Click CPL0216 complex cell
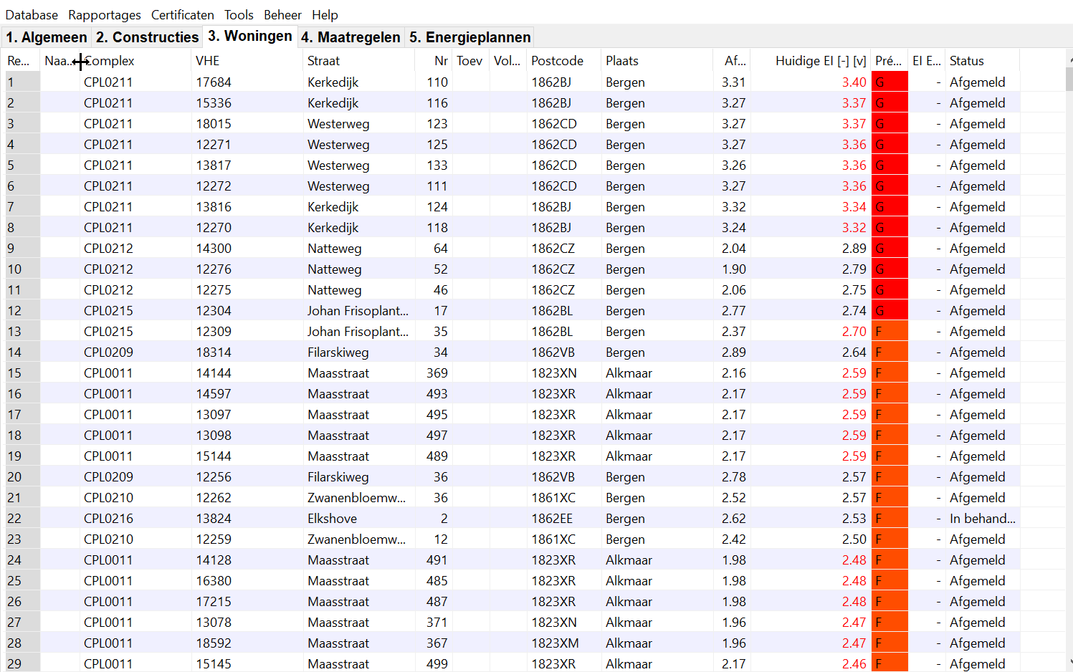This screenshot has width=1073, height=672. click(108, 518)
